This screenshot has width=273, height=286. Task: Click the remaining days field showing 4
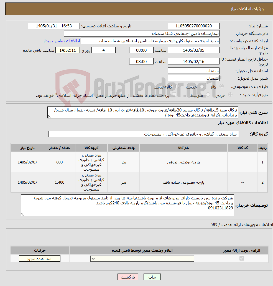[x=103, y=50]
